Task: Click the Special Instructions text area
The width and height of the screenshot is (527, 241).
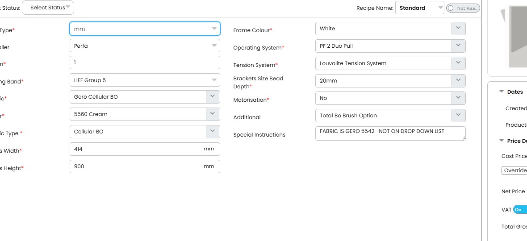Action: [x=390, y=133]
